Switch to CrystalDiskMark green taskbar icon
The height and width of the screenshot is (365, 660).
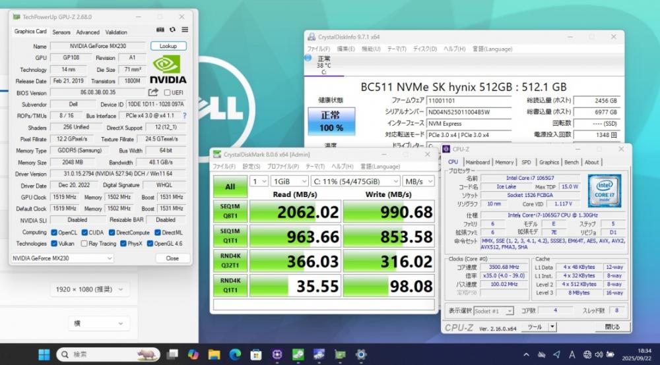pos(298,354)
